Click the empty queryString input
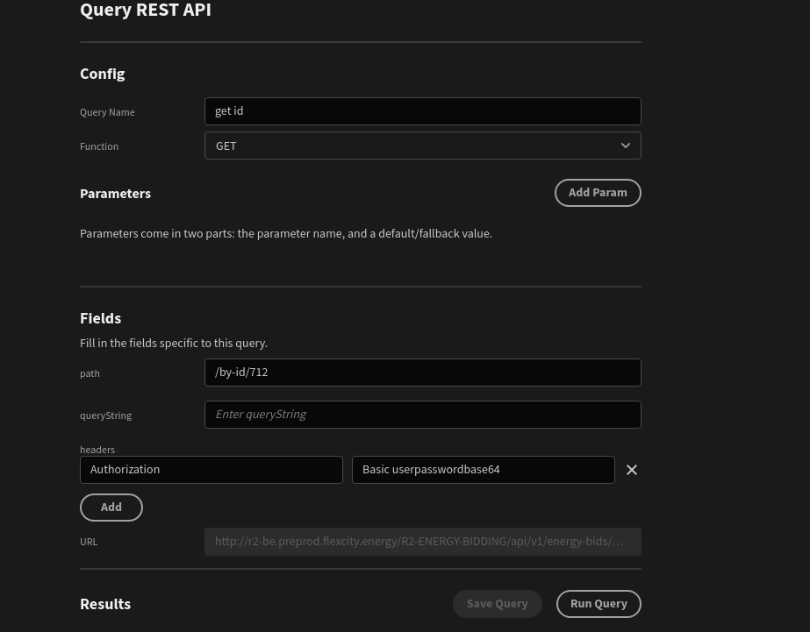Image resolution: width=810 pixels, height=632 pixels. [423, 415]
